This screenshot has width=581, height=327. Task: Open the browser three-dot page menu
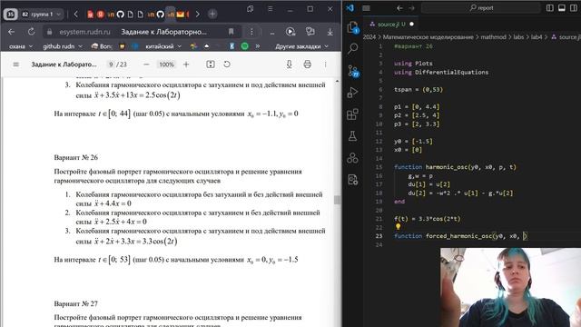(251, 32)
